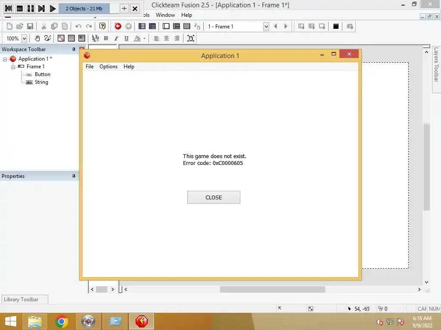Click the center frame in window icon
The height and width of the screenshot is (330, 441).
click(x=191, y=38)
